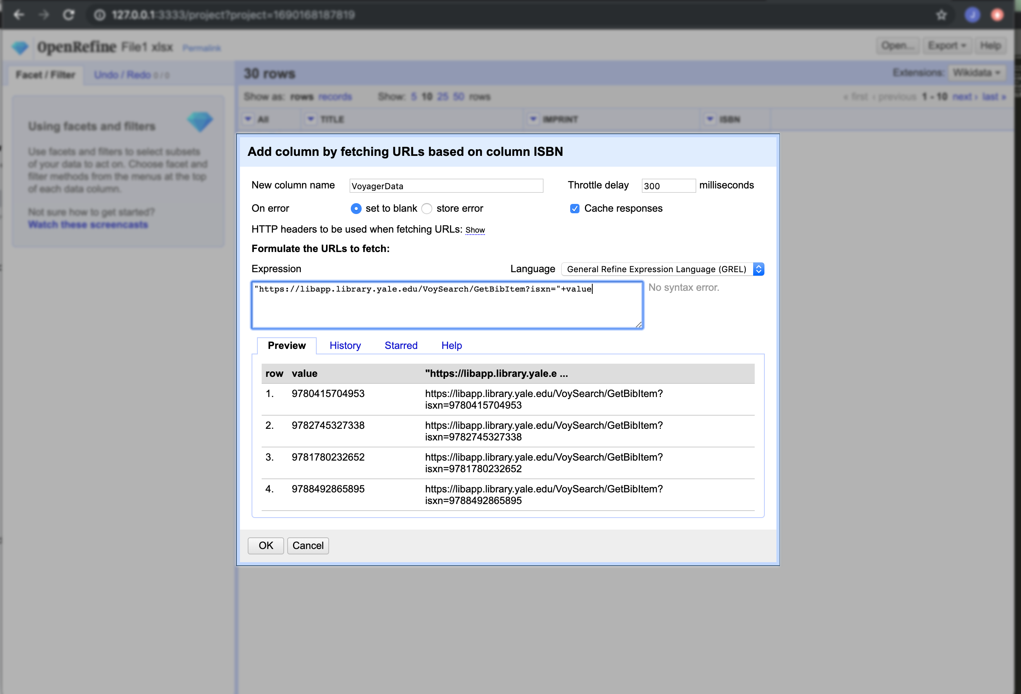Switch to the Preview tab
Screen dimensions: 1021x694
(286, 345)
